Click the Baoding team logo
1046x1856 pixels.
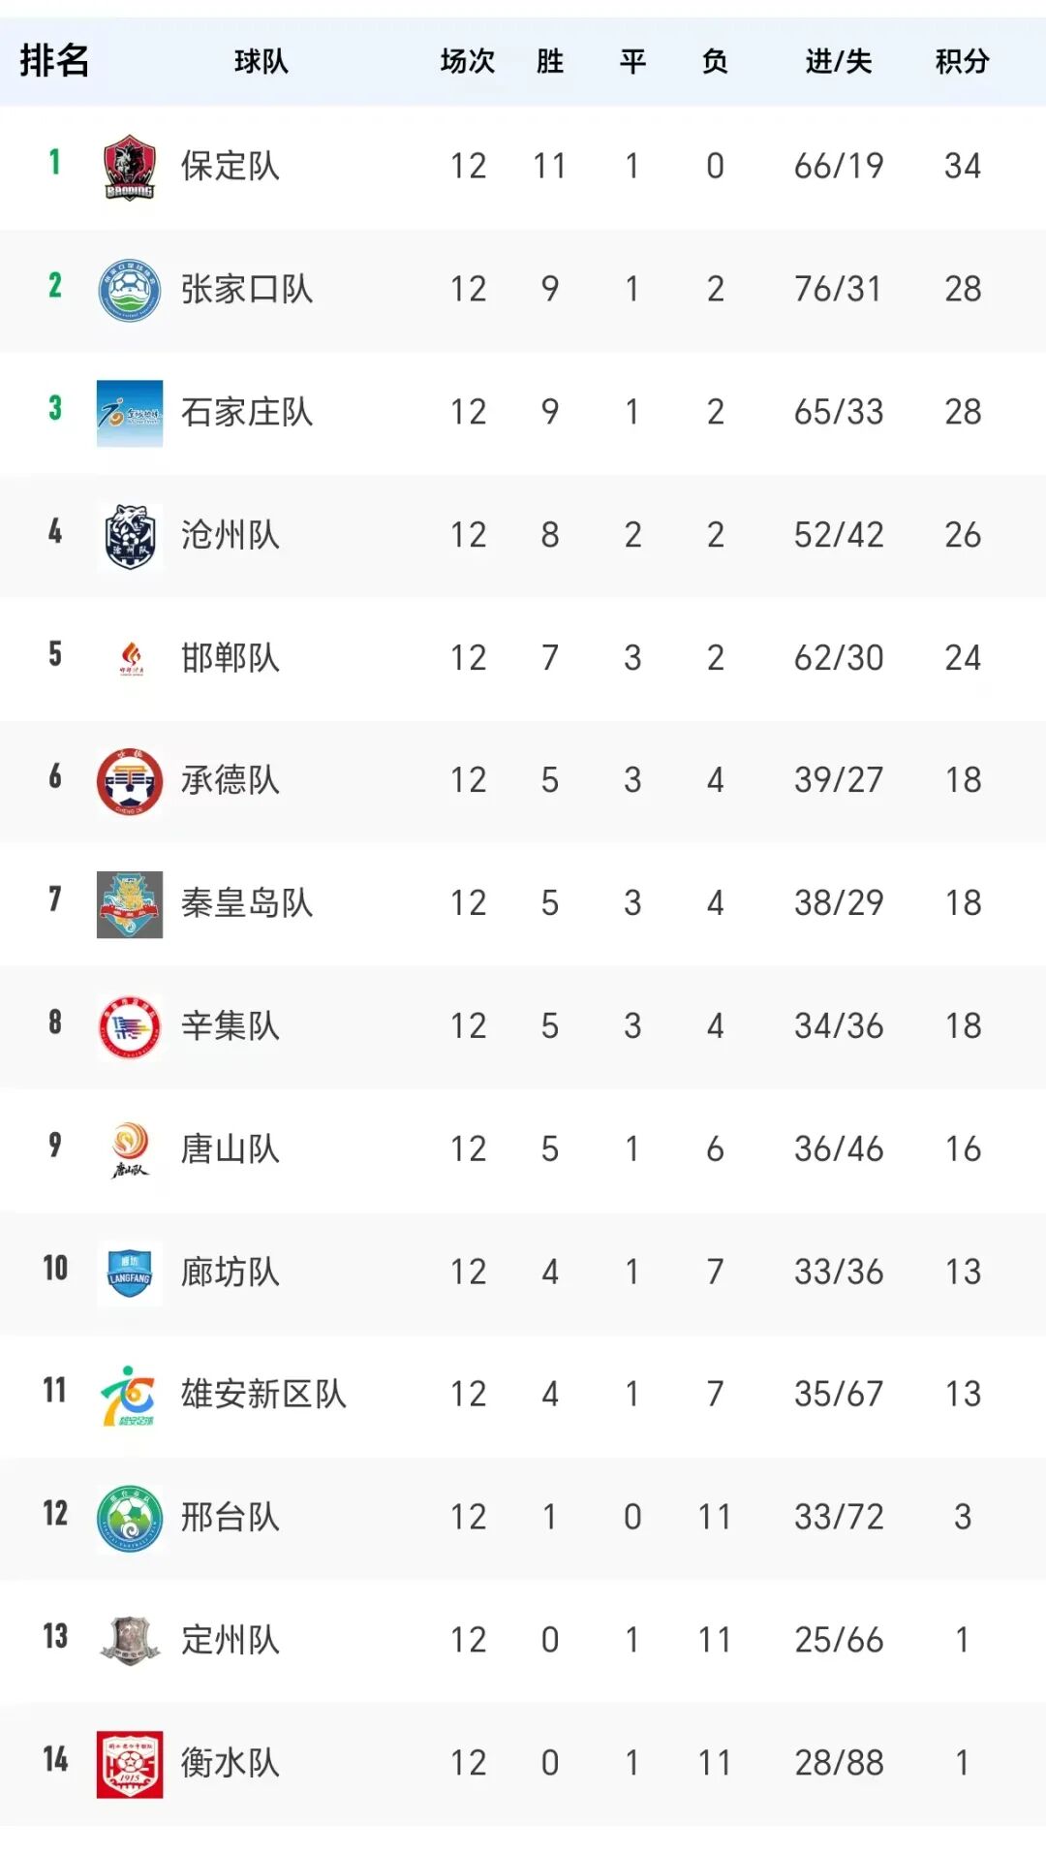click(130, 167)
